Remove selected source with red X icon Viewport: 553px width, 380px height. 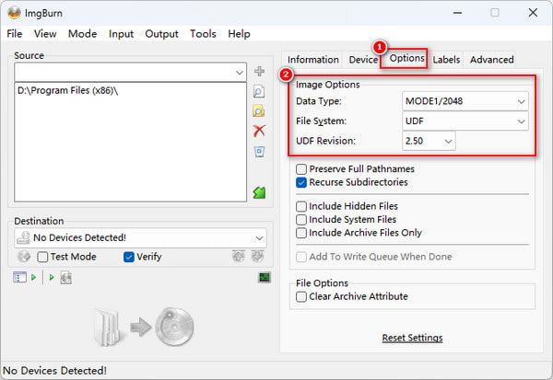(259, 131)
